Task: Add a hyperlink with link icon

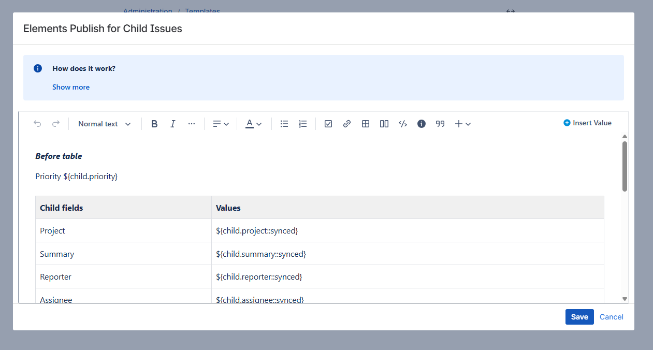Action: 347,124
